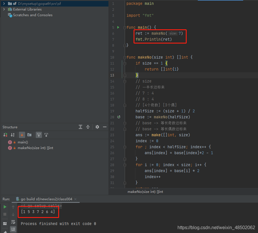Expand the sf project folder

point(4,3)
